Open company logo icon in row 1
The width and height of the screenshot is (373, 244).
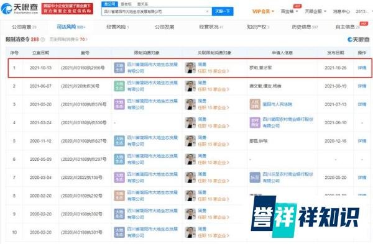119,68
